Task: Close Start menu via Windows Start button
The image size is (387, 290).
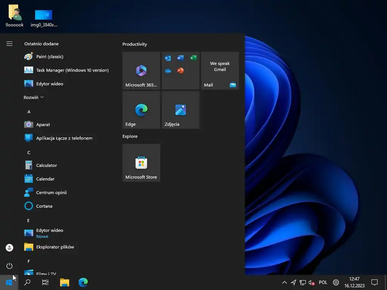Action: tap(9, 282)
